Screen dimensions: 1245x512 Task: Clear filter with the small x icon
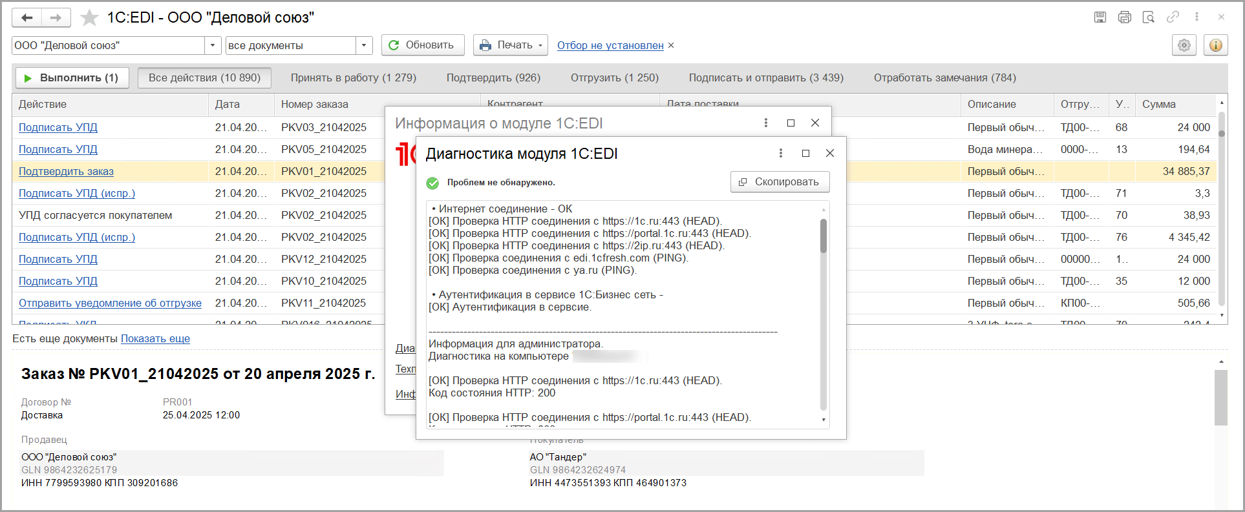point(671,45)
